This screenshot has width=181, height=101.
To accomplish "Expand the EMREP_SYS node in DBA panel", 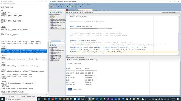I will point(50,49).
